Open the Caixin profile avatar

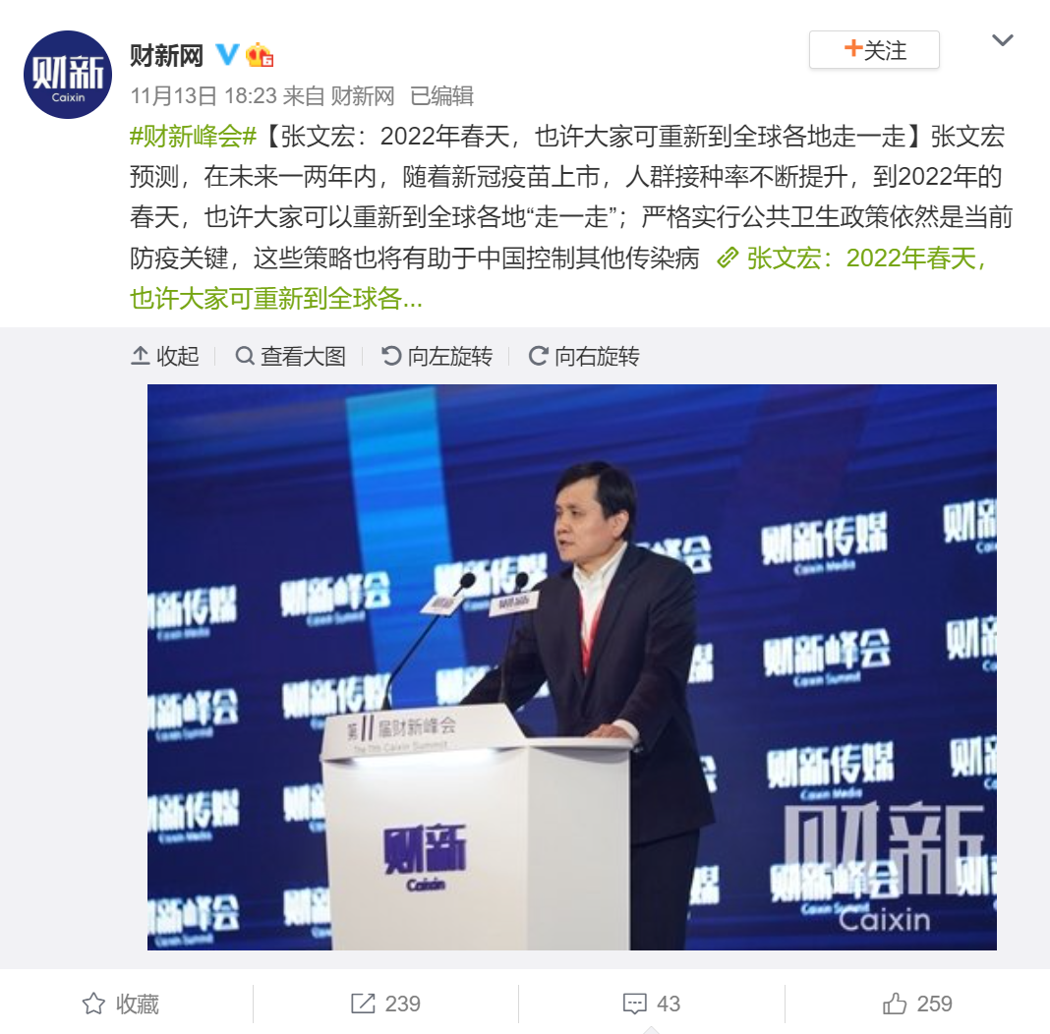point(68,75)
